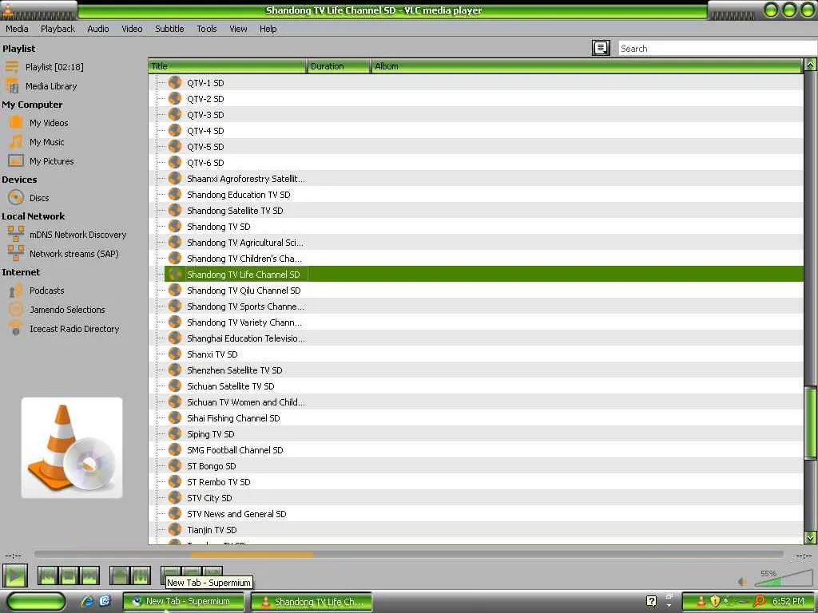Screen dimensions: 818x613
Task: Select the Discs device icon
Action: (16, 198)
